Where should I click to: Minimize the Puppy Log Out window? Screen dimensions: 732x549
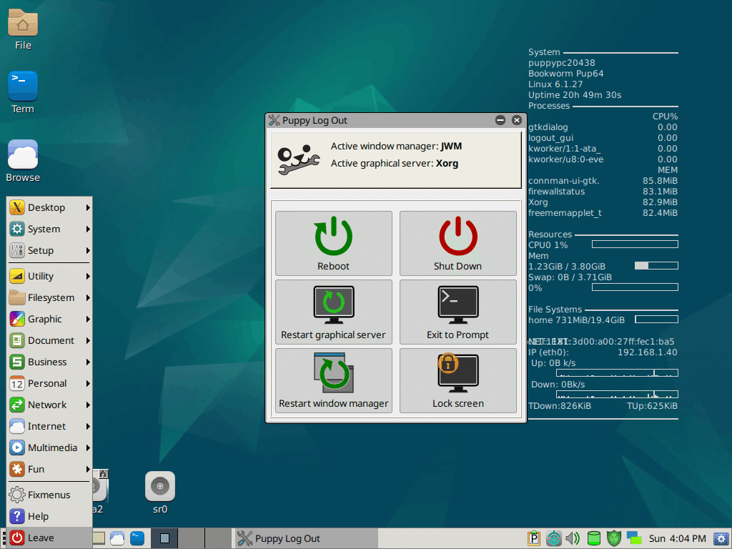(500, 120)
